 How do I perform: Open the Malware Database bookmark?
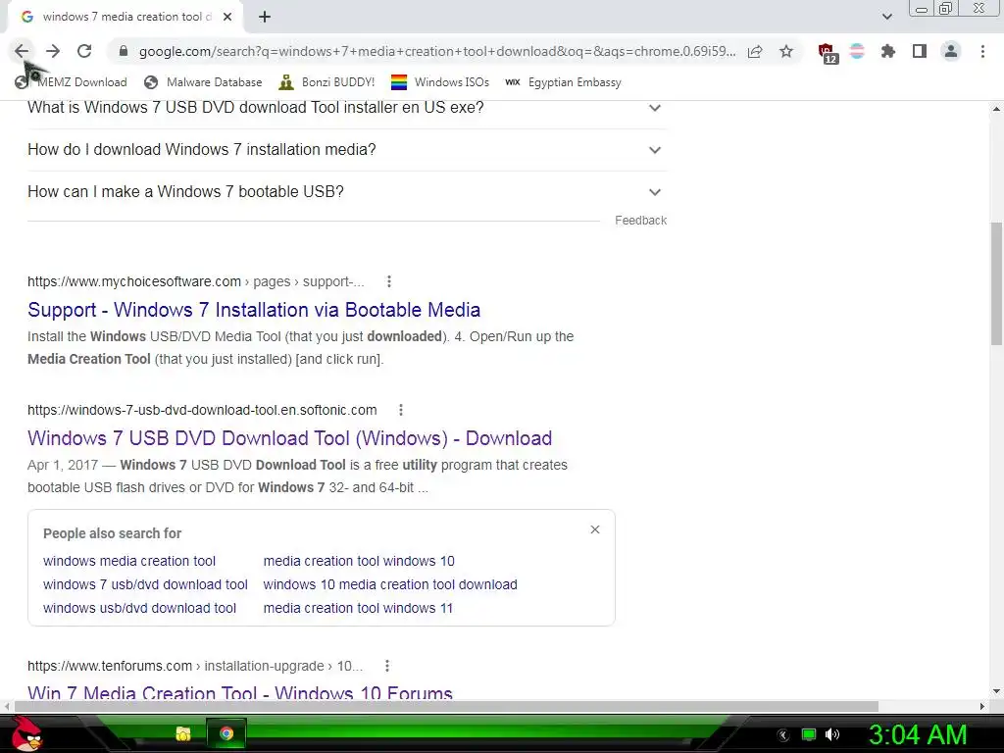coord(203,82)
